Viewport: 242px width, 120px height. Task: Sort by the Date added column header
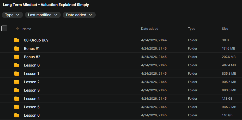[150, 29]
